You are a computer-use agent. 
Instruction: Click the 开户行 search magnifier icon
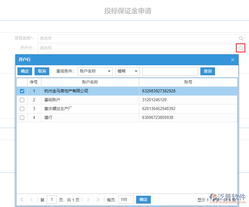point(240,48)
